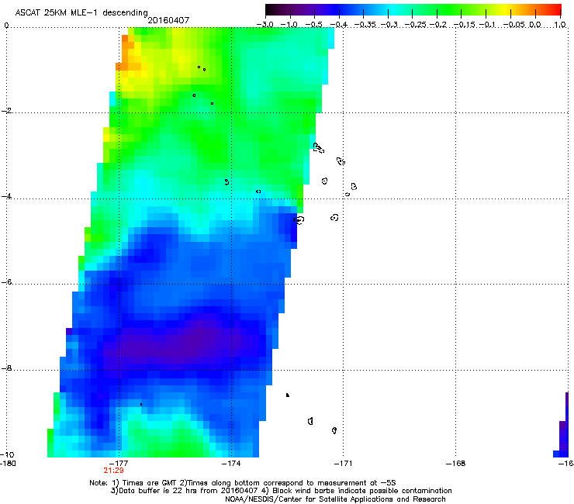This screenshot has width=574, height=504.
Task: Click the date label 20160407
Action: coord(168,20)
